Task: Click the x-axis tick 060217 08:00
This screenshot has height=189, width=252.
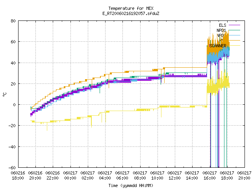Action: (140, 175)
